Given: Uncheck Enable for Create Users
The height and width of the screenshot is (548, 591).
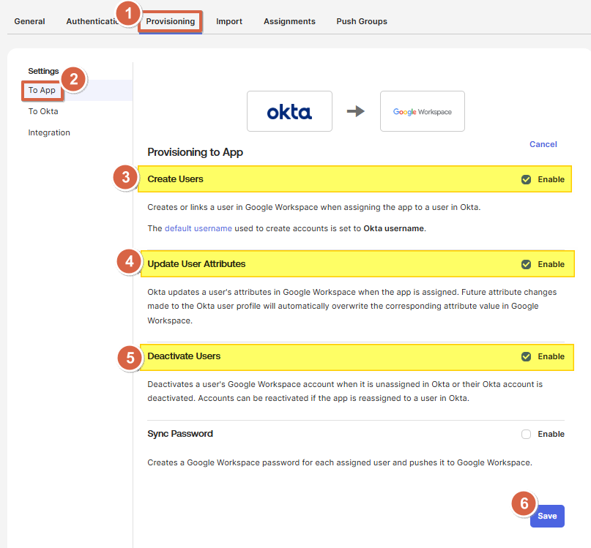Looking at the screenshot, I should coord(526,179).
